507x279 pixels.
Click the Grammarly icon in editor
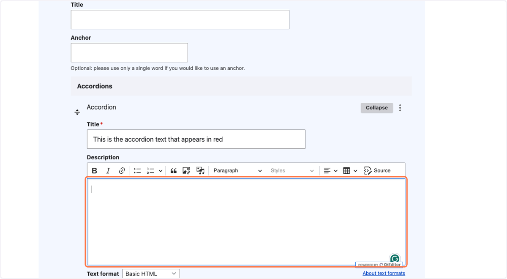pos(395,259)
